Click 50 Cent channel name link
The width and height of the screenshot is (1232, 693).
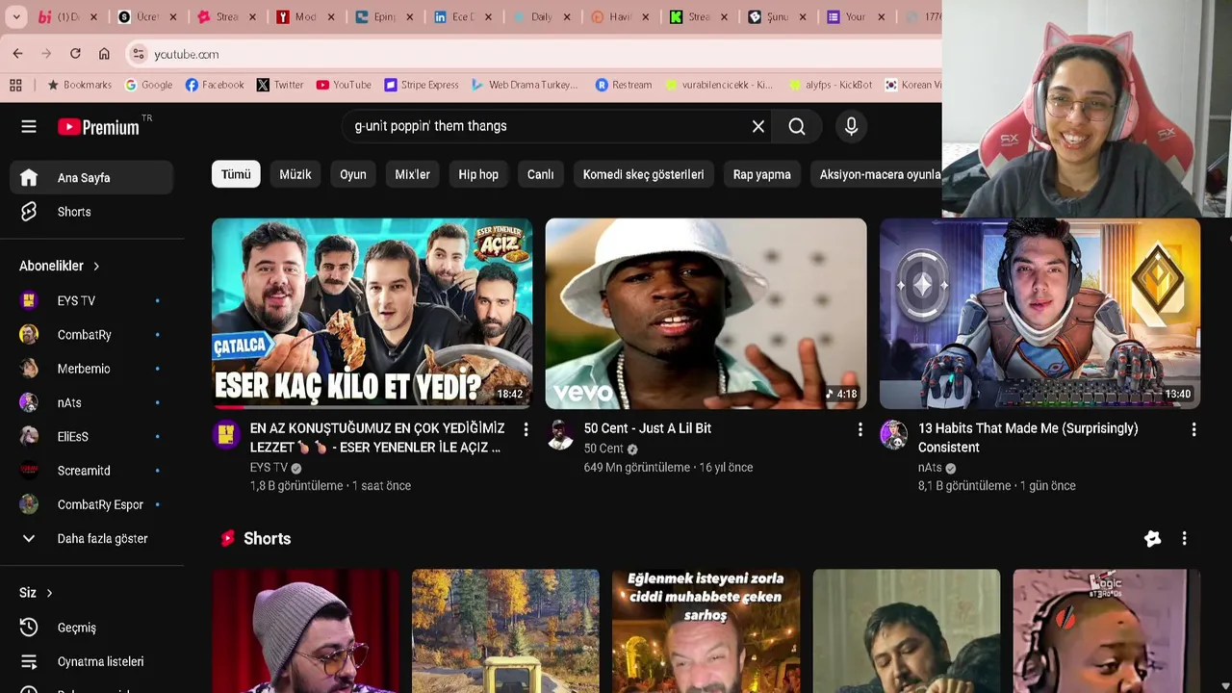pyautogui.click(x=603, y=449)
